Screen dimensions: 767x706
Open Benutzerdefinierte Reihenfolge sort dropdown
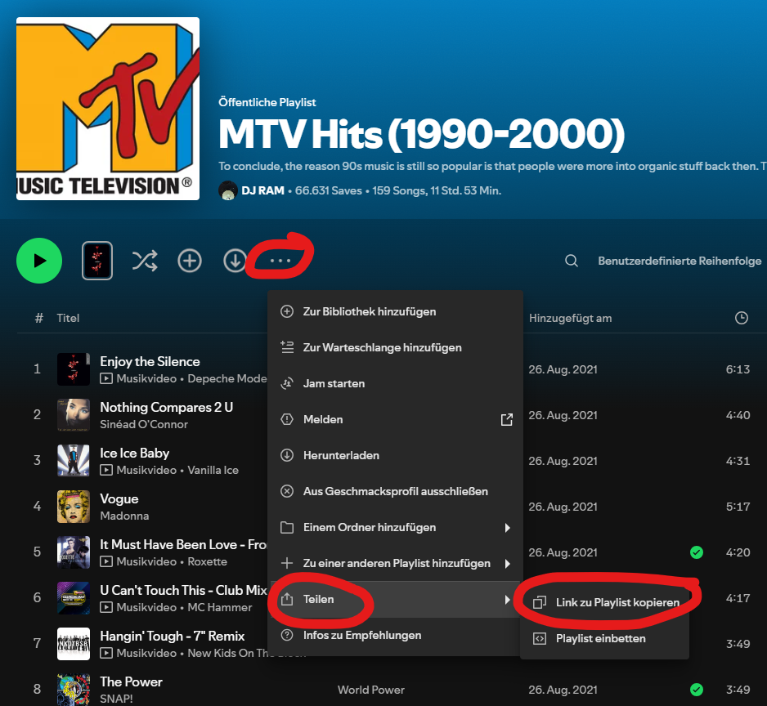pos(680,261)
